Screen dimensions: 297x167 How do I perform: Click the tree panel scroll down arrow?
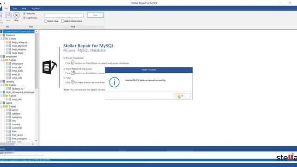36,141
